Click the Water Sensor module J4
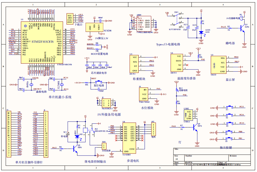 (x=144, y=94)
